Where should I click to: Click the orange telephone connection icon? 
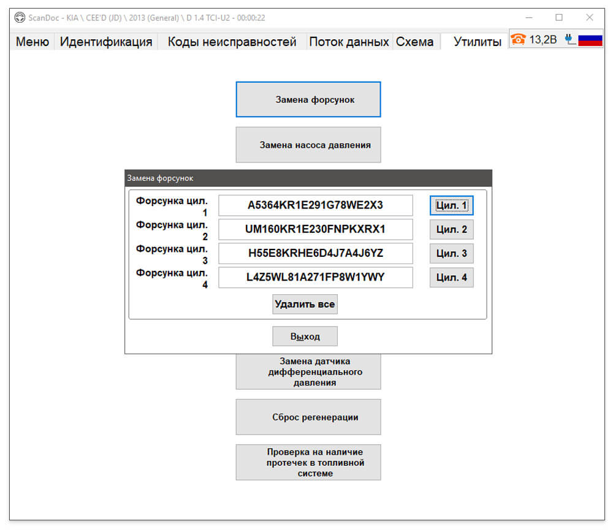[x=518, y=39]
